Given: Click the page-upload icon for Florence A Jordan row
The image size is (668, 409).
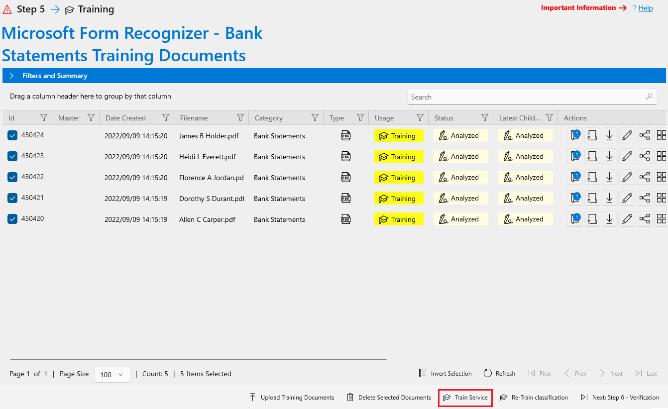Looking at the screenshot, I should coord(592,177).
